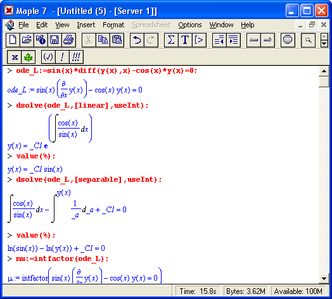Click the Maple leaf icon
332x299 pixels.
(28, 57)
